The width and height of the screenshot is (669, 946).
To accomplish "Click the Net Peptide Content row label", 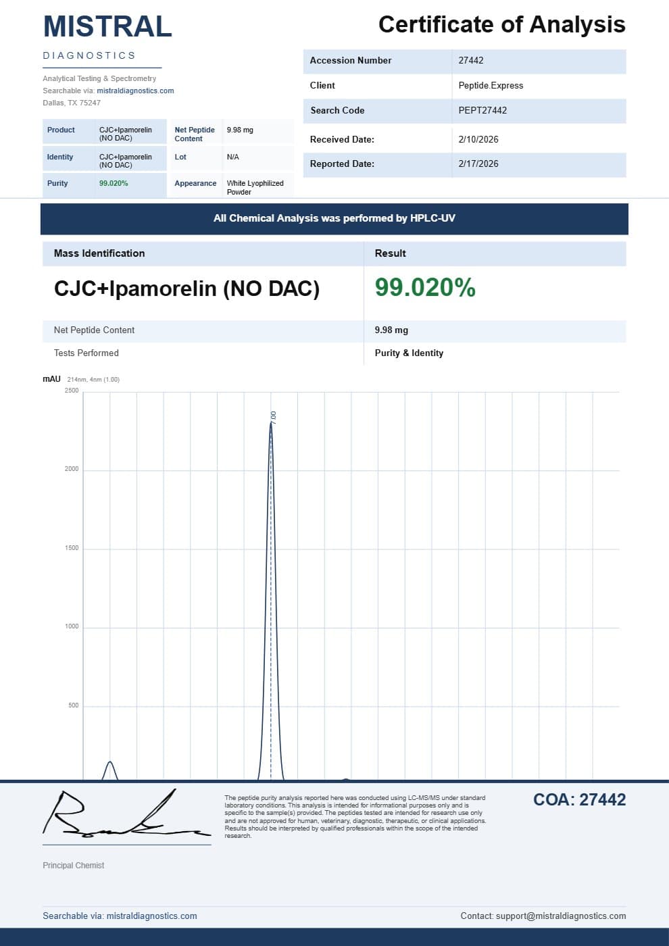I will pyautogui.click(x=94, y=330).
